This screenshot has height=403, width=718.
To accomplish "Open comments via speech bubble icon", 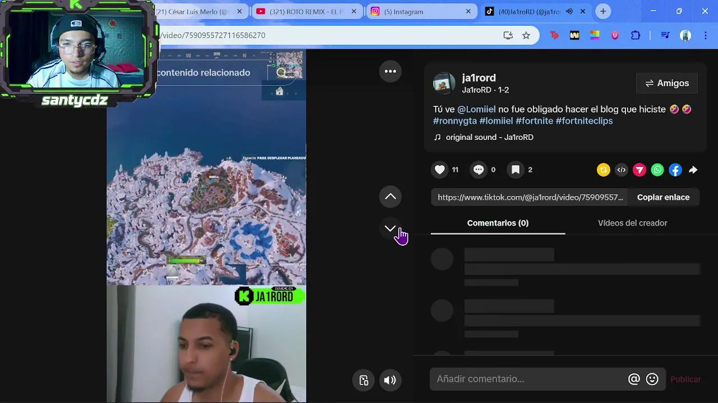I will [x=478, y=170].
